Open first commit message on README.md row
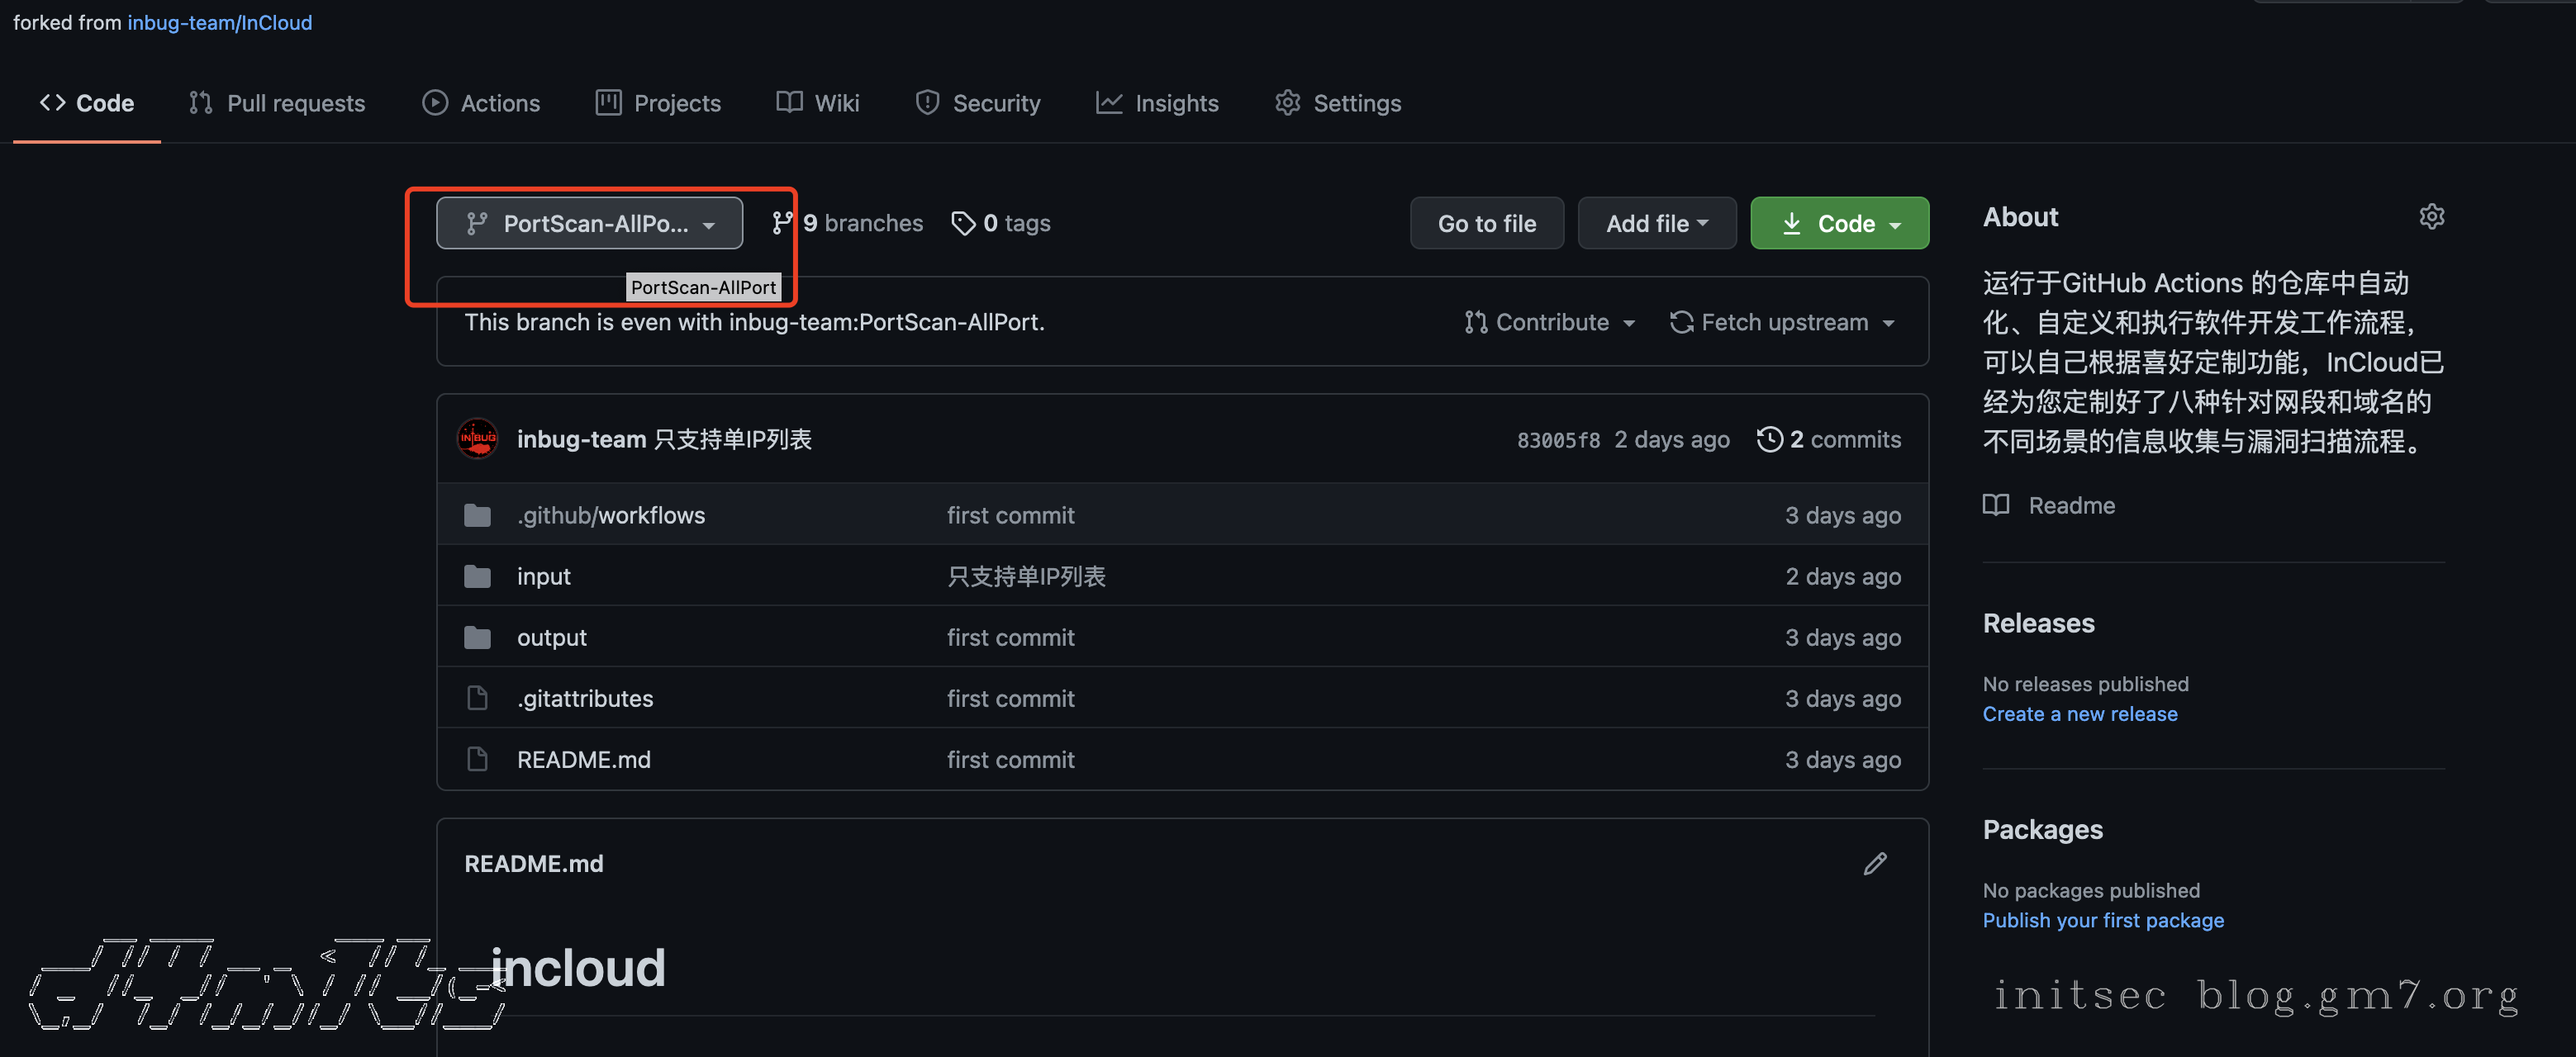 1011,759
